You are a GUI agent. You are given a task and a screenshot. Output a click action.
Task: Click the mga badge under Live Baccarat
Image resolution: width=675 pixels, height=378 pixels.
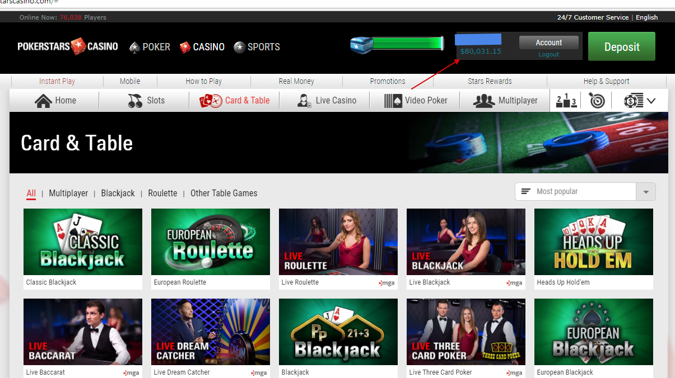132,373
